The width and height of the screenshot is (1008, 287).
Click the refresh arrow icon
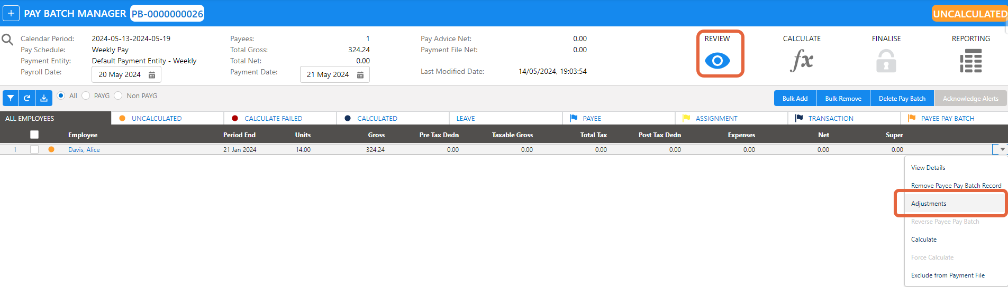[27, 98]
